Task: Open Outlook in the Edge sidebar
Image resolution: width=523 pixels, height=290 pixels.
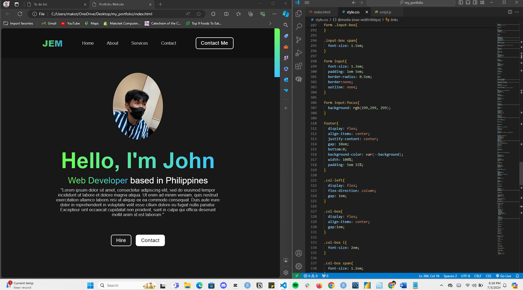Action: tap(286, 80)
